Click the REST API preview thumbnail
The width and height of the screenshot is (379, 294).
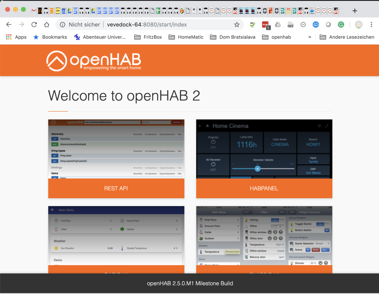[x=116, y=149]
